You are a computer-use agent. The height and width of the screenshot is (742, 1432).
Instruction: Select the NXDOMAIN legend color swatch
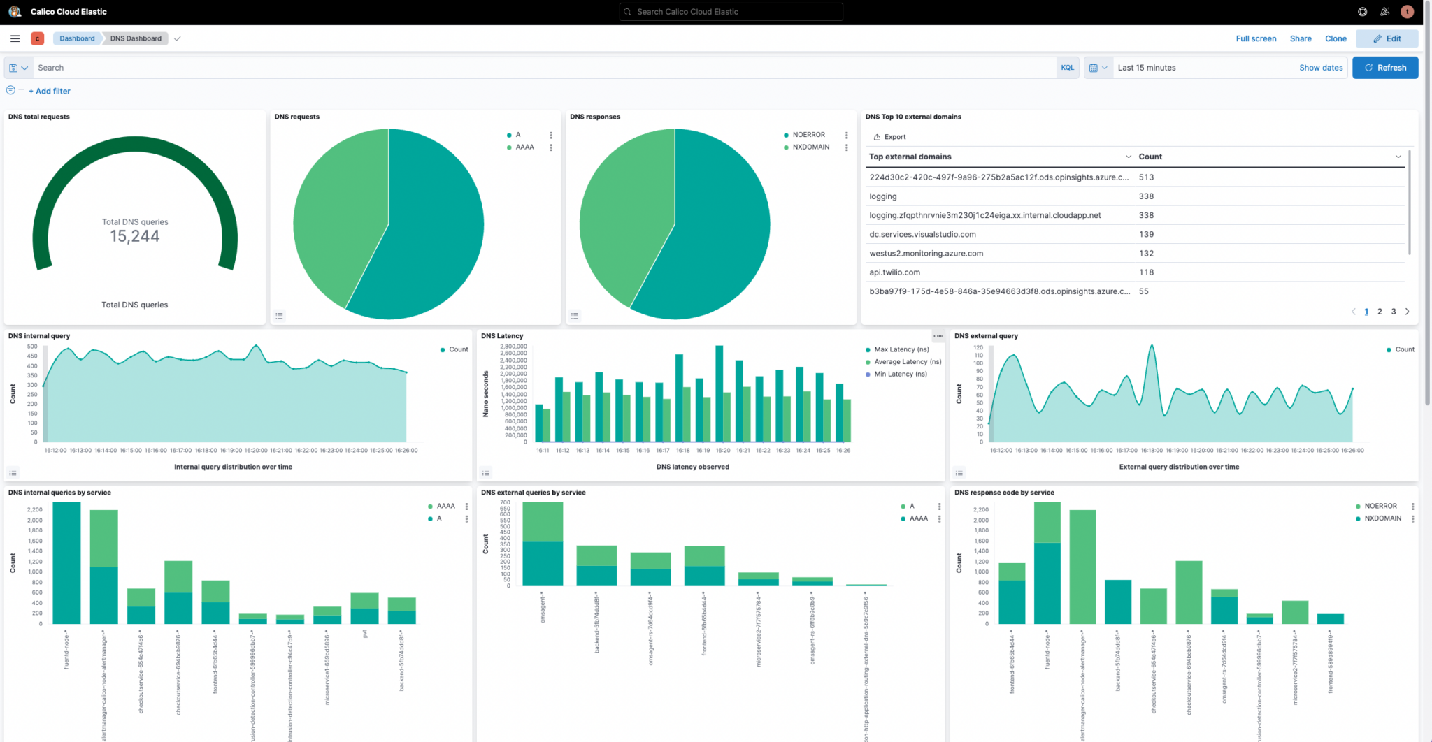click(787, 147)
